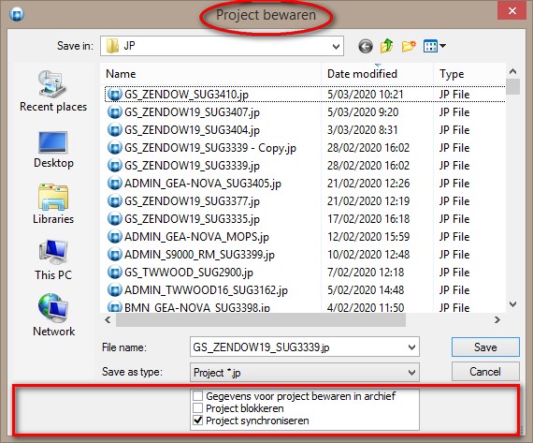
Task: Click the Save button
Action: click(485, 347)
